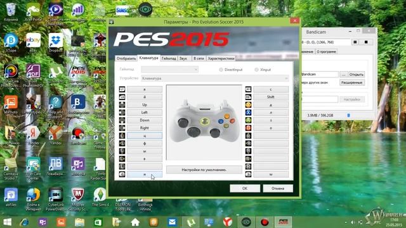Click the Down key binding button

[145, 120]
